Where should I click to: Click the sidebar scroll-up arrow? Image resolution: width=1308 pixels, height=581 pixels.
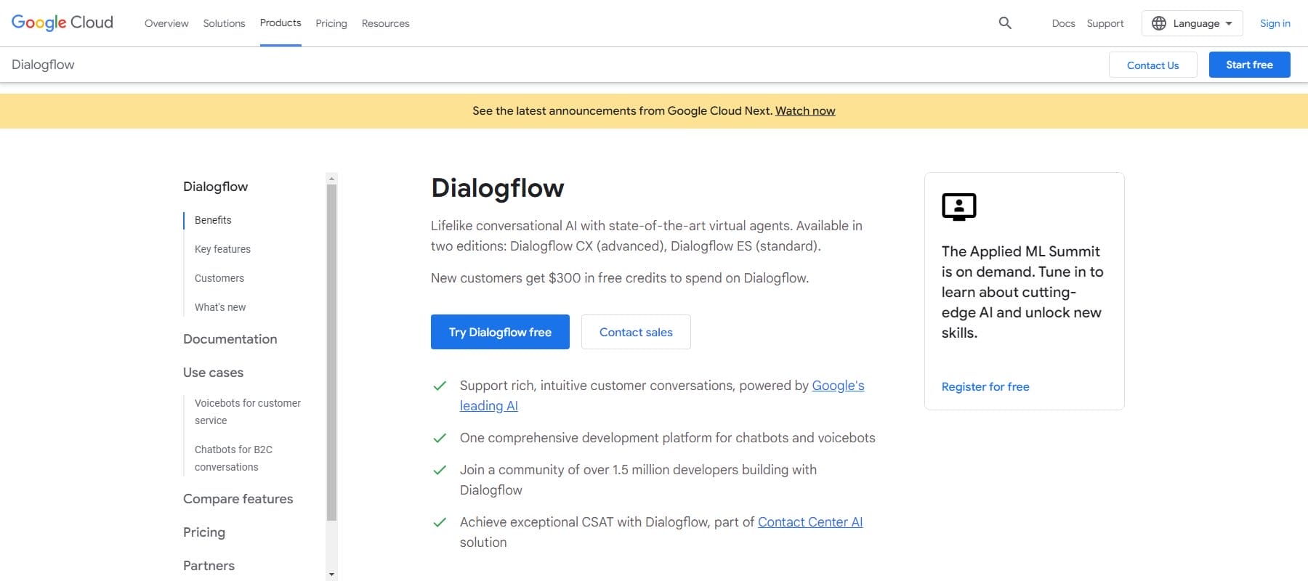pos(331,179)
